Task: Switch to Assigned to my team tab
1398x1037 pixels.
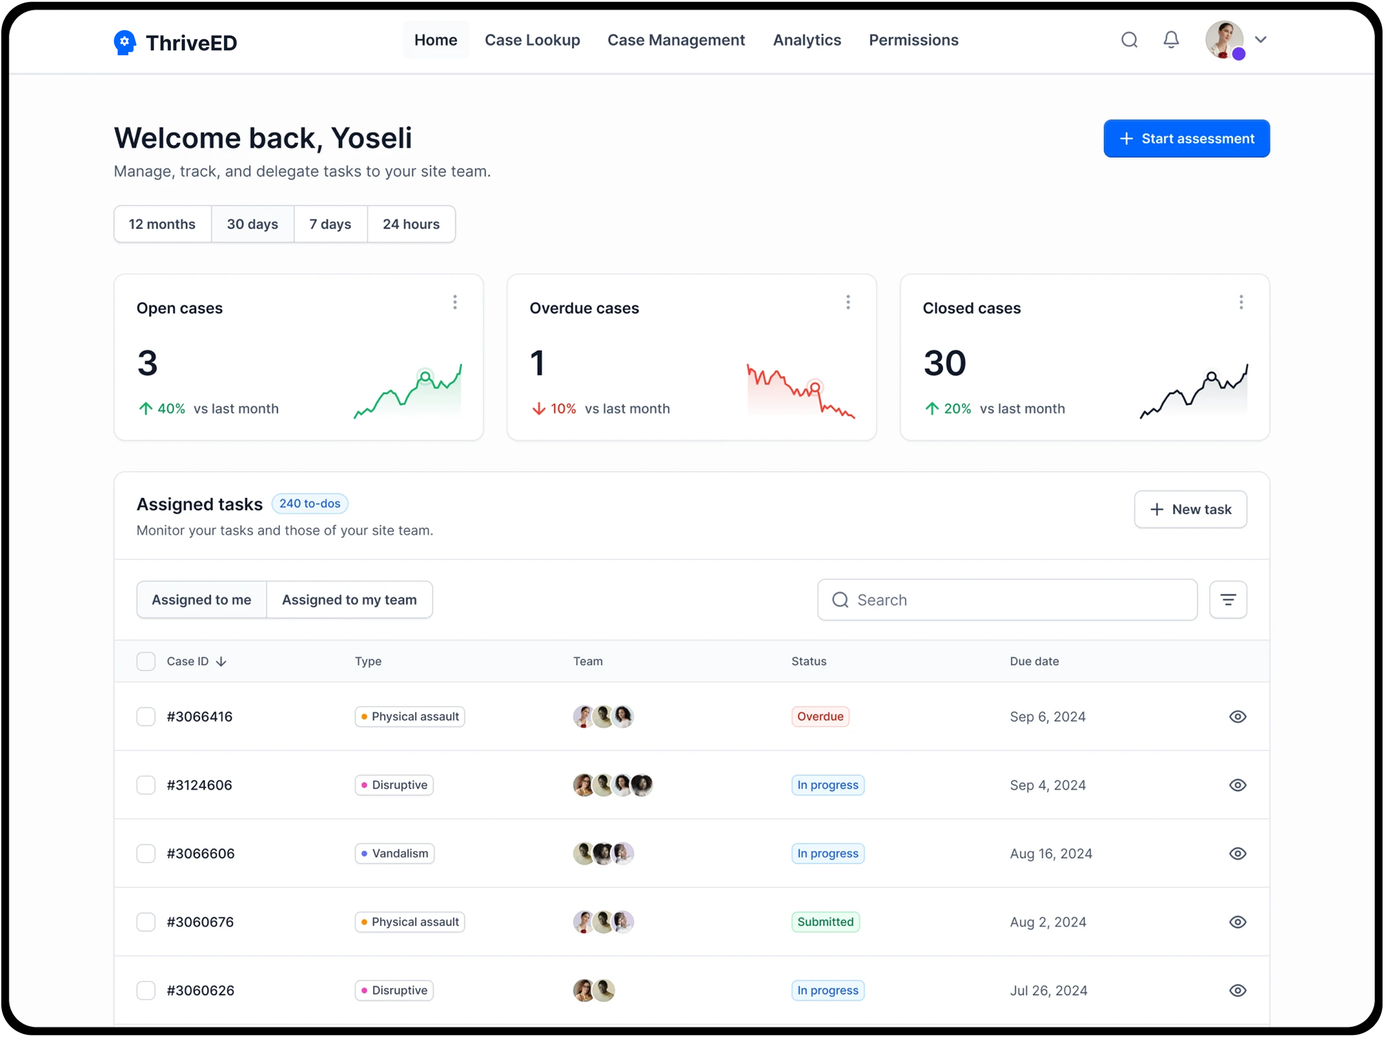Action: 349,600
